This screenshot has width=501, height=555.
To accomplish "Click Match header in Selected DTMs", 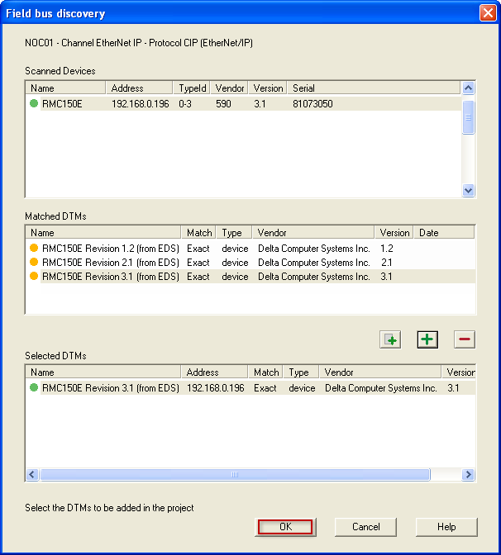I will point(265,372).
